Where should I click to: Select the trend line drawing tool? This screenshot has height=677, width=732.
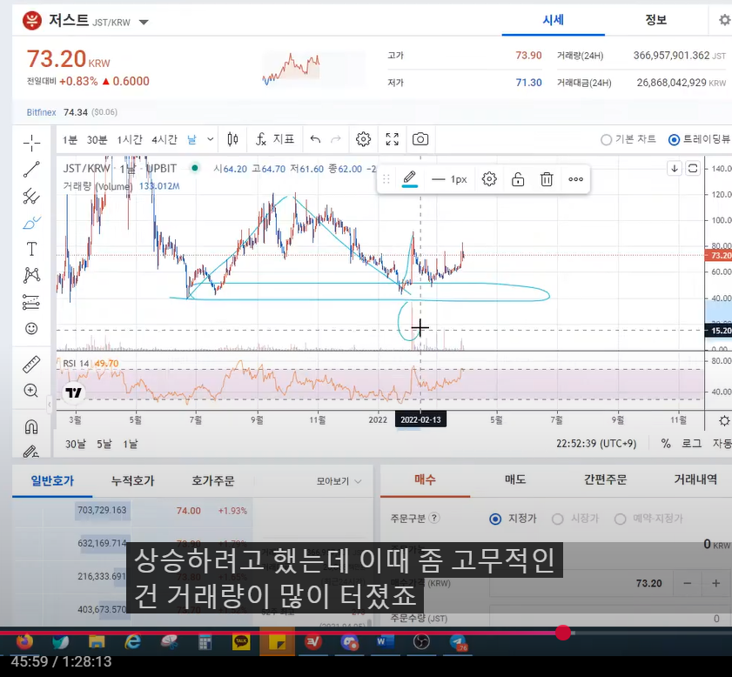pyautogui.click(x=31, y=170)
